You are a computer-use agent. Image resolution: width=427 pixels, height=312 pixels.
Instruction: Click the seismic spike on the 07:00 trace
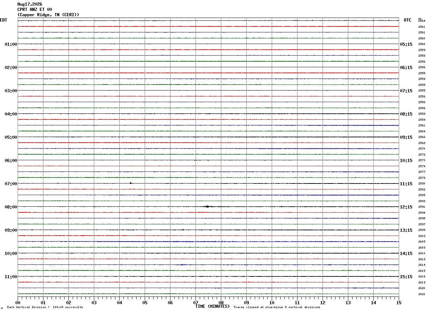[131, 183]
